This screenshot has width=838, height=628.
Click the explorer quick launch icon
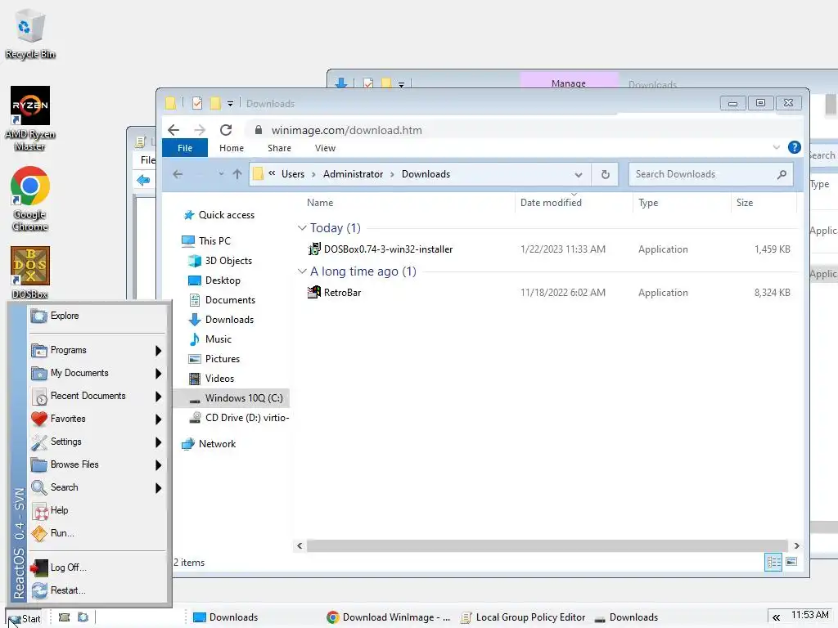click(83, 618)
